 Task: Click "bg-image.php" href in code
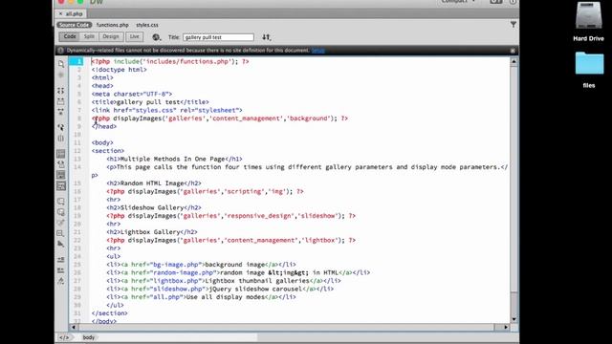175,265
